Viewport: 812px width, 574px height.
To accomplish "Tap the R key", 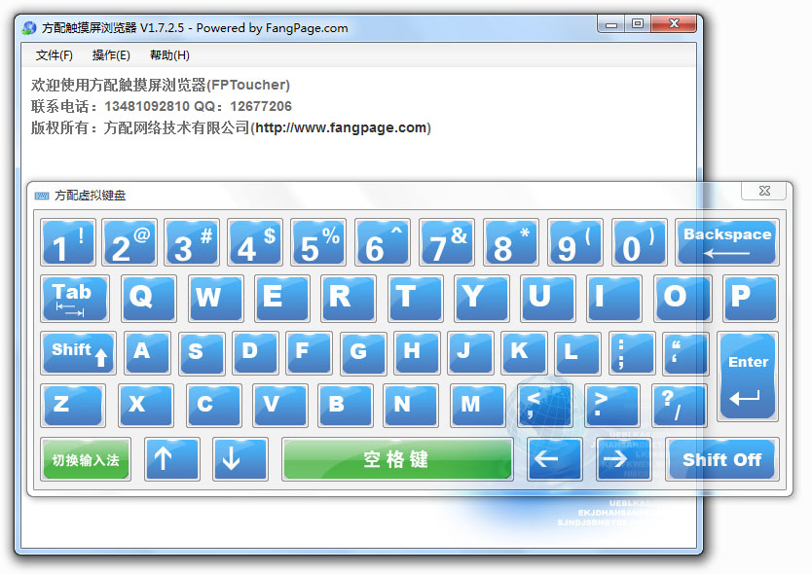I will pyautogui.click(x=349, y=299).
